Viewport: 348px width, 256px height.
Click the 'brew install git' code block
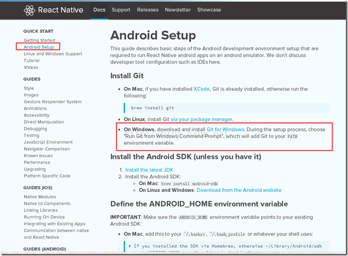point(226,108)
